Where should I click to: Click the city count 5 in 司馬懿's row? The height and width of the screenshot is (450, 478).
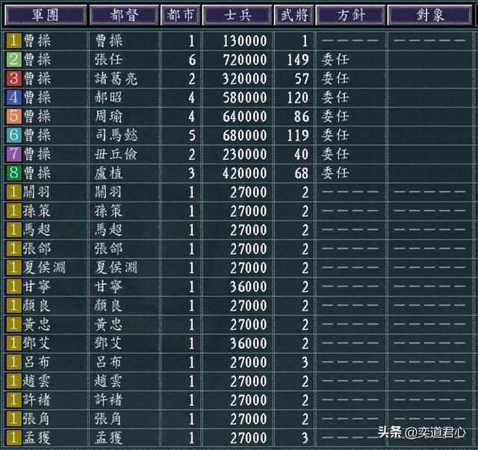pos(192,135)
